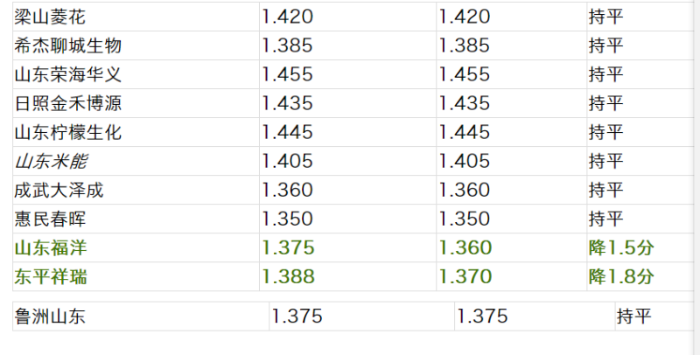Image resolution: width=700 pixels, height=355 pixels.
Task: Select the 梁山菱花 company cell
Action: pos(136,17)
